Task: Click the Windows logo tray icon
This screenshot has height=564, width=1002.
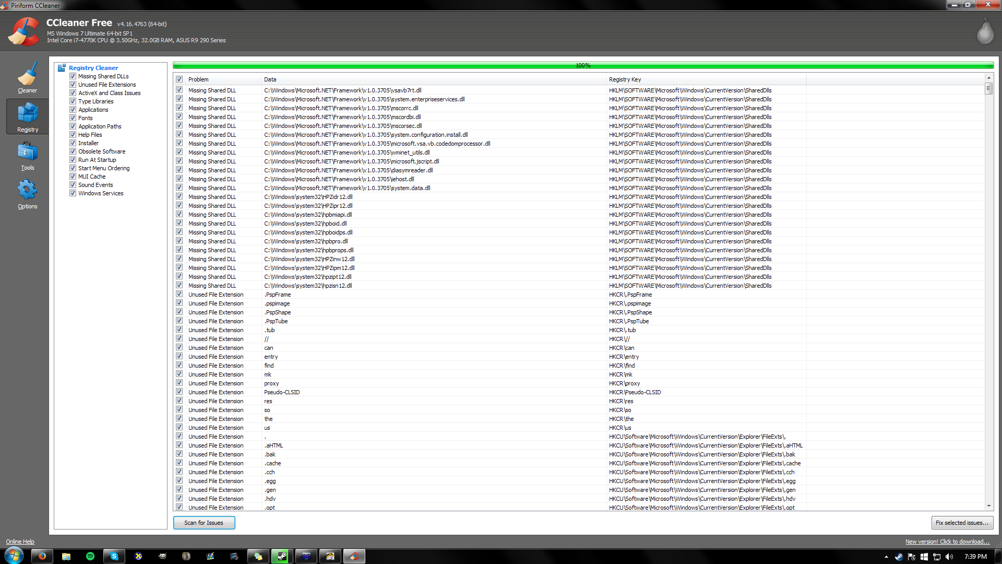Action: pos(924,557)
